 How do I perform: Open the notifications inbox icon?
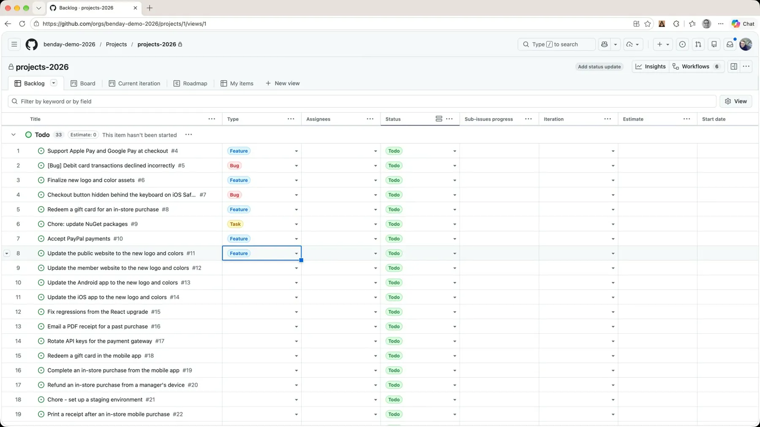(x=730, y=44)
